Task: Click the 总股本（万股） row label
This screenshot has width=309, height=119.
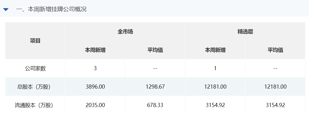Action: [x=35, y=87]
